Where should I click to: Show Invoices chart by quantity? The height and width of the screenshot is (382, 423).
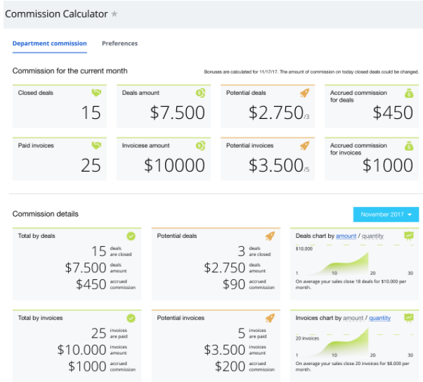tap(379, 318)
